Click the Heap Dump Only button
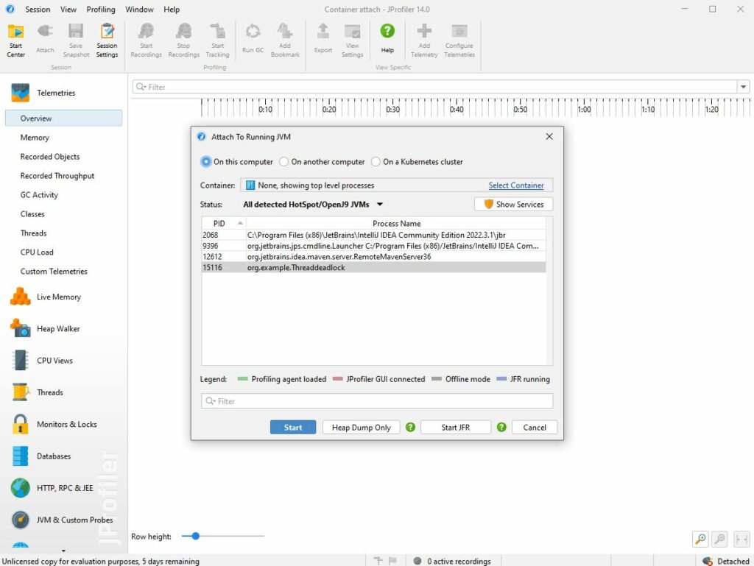 point(361,427)
